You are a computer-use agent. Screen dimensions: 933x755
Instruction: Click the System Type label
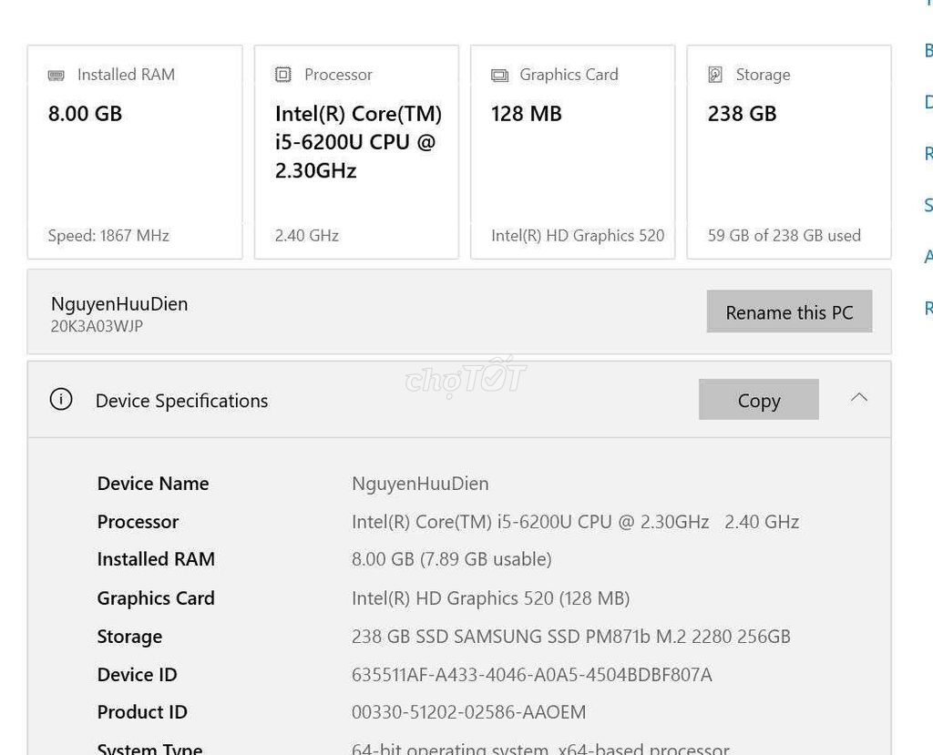click(150, 748)
